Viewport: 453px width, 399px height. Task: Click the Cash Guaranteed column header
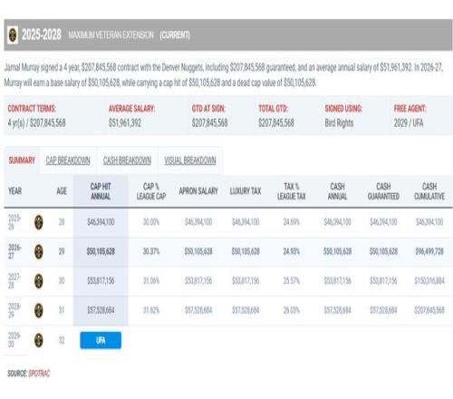[383, 191]
